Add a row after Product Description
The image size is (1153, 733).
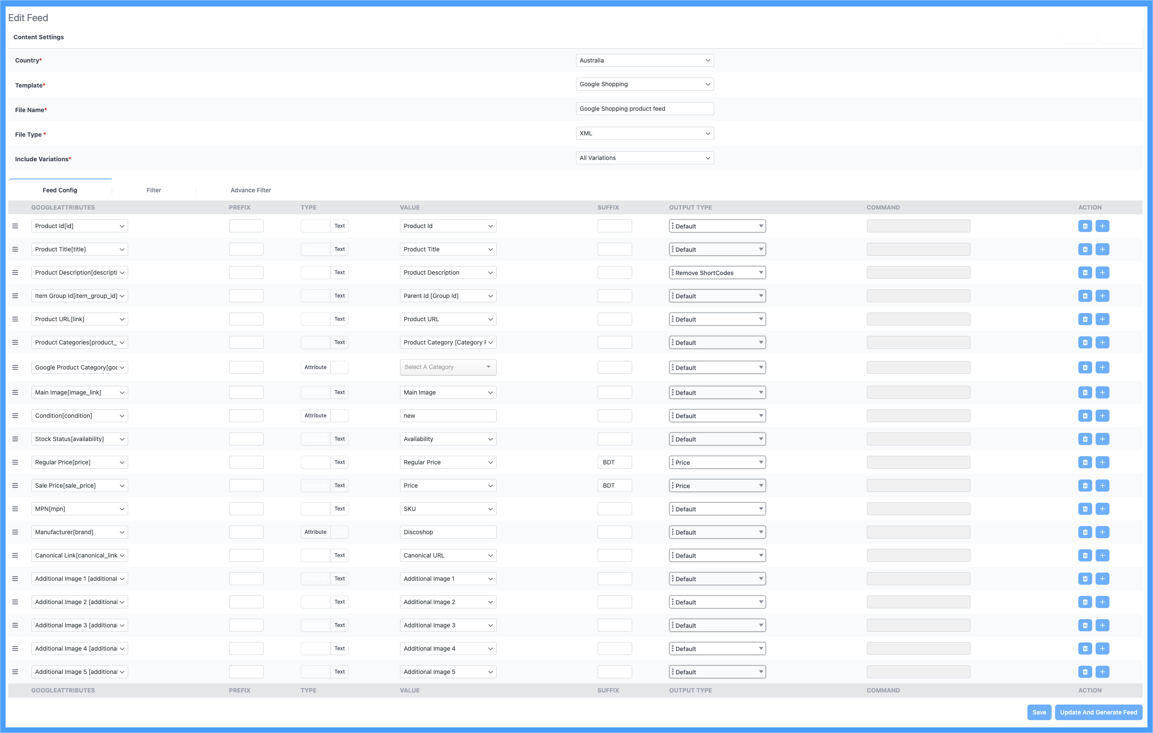(1102, 273)
